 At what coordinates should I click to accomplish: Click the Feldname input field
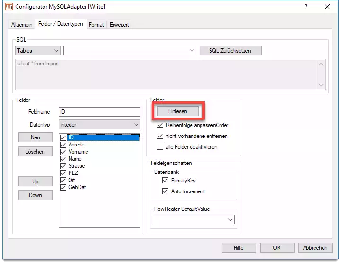click(99, 112)
